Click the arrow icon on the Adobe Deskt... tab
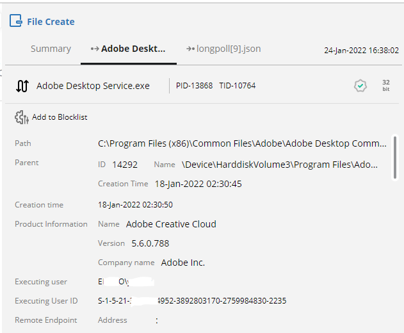The width and height of the screenshot is (404, 333). pyautogui.click(x=95, y=49)
